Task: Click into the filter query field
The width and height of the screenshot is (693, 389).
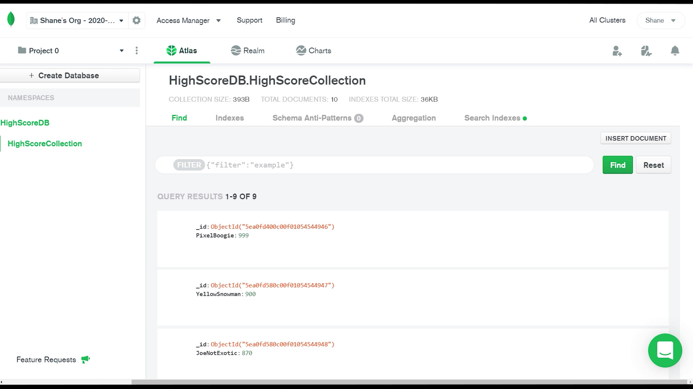Action: pyautogui.click(x=397, y=165)
